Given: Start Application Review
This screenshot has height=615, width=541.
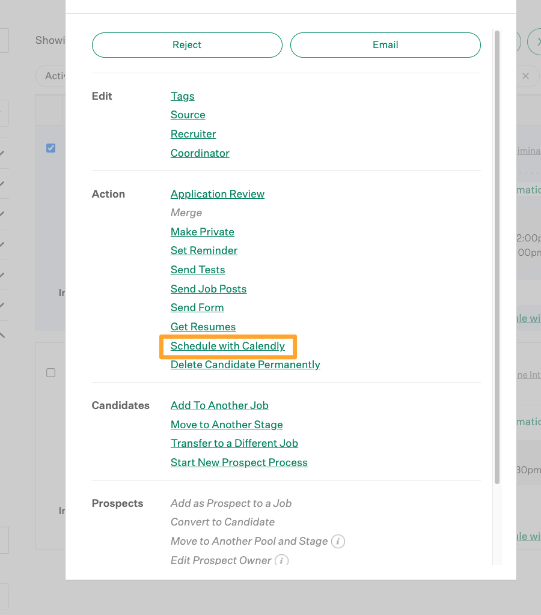Looking at the screenshot, I should tap(217, 194).
